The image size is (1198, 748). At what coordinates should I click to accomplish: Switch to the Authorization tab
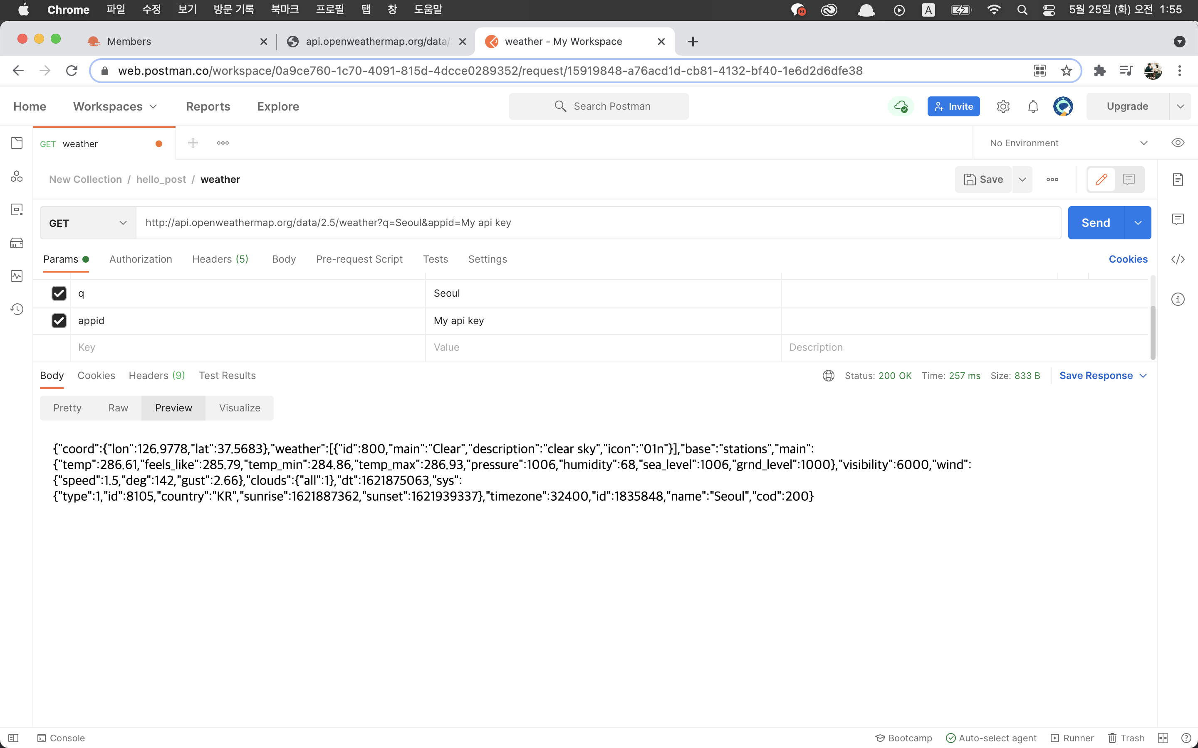141,259
